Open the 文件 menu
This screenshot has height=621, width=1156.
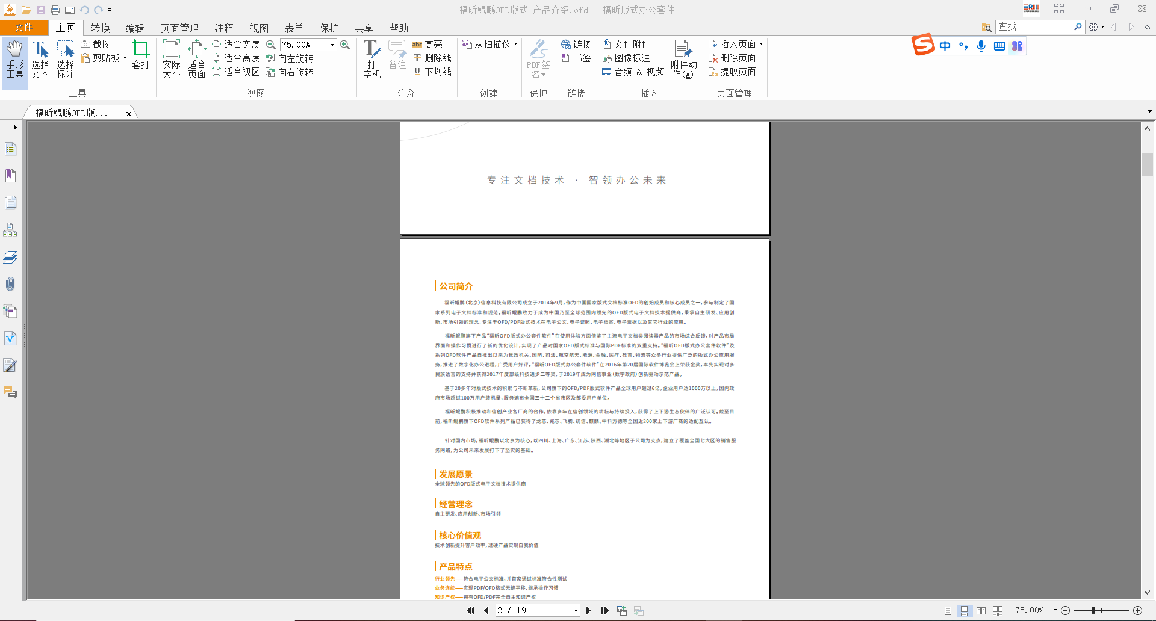[23, 28]
